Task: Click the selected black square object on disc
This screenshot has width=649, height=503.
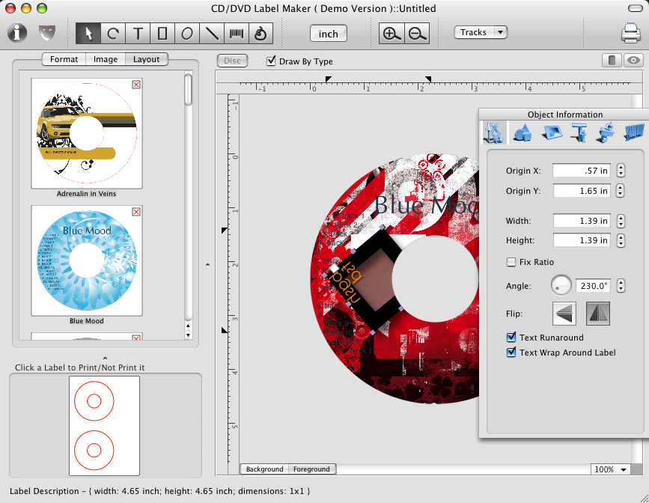Action: 362,279
